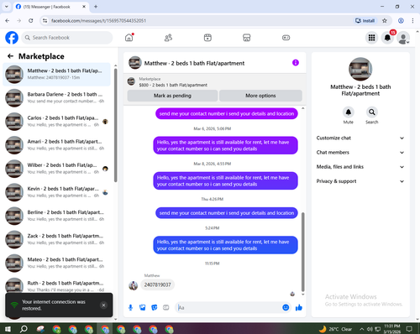Viewport: 420px width, 334px height.
Task: Open the account profile menu
Action: [x=403, y=38]
